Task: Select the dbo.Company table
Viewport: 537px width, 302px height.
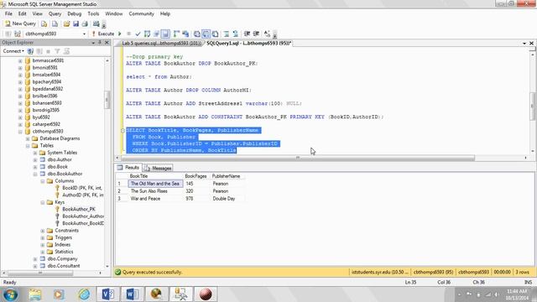Action: 62,259
